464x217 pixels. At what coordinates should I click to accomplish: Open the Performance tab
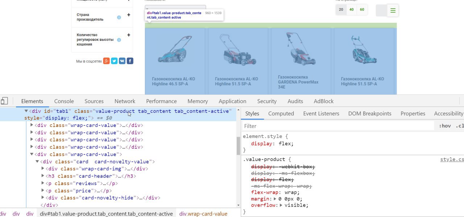pos(161,101)
